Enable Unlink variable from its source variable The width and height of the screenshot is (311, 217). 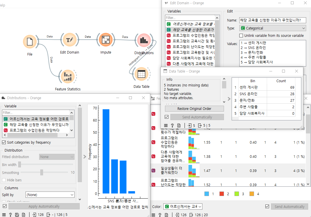(241, 36)
